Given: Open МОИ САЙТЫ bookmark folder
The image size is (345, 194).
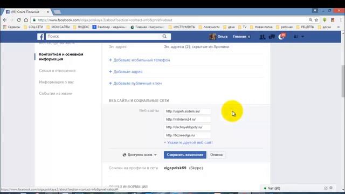Looking at the screenshot, I should pos(58,27).
